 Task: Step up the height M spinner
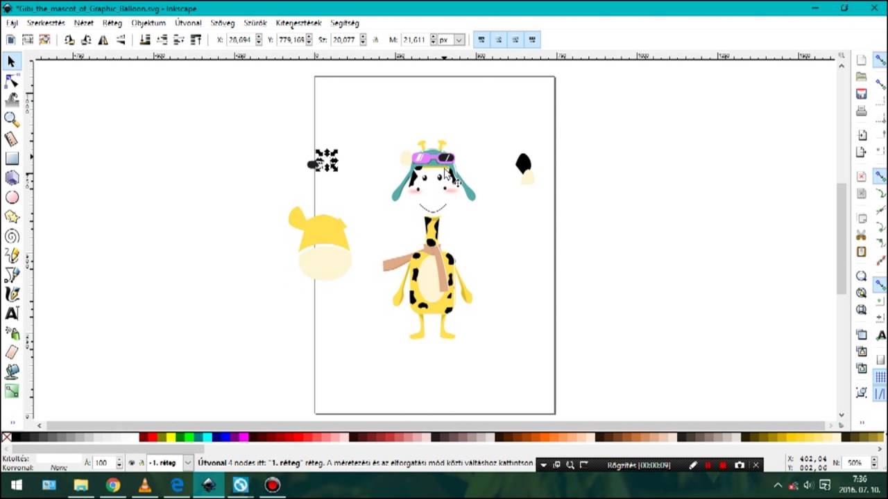[433, 37]
